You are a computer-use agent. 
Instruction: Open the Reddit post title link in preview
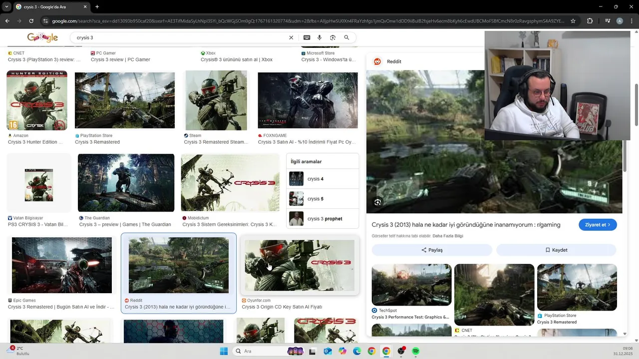point(466,225)
